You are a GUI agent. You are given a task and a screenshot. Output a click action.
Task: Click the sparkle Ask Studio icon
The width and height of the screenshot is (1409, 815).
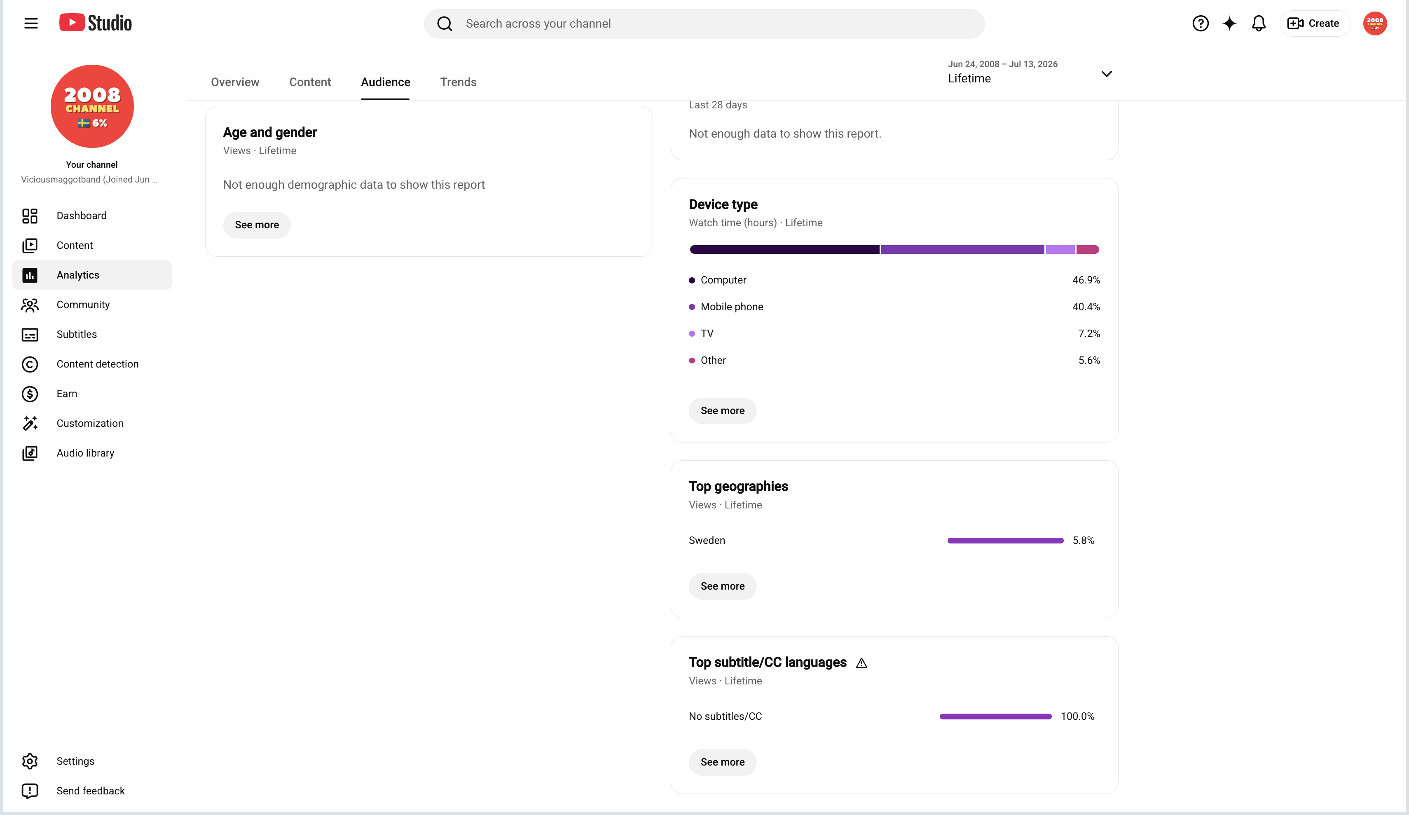1229,23
